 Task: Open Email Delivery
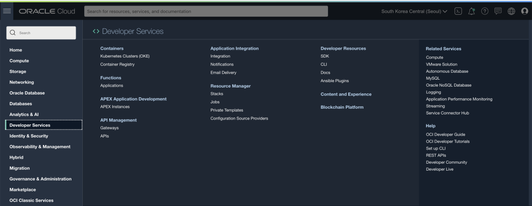[x=223, y=72]
